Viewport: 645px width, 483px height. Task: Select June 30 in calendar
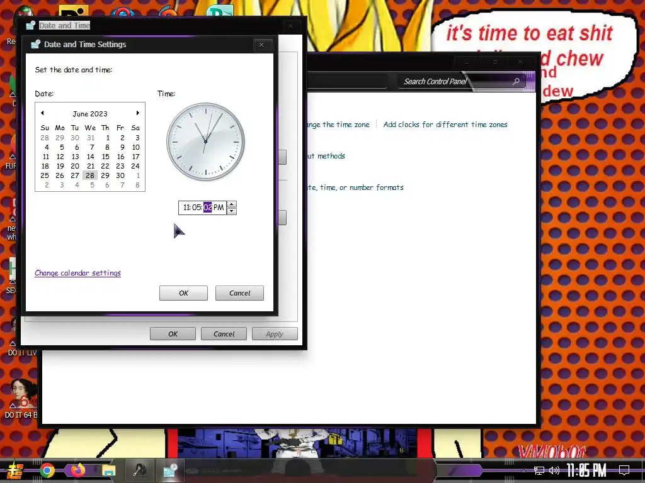pos(120,175)
